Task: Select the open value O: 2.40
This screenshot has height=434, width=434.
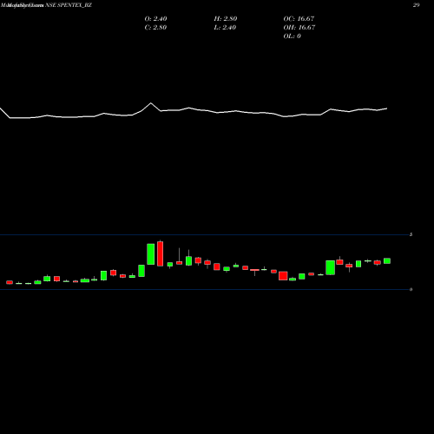Action: point(155,19)
